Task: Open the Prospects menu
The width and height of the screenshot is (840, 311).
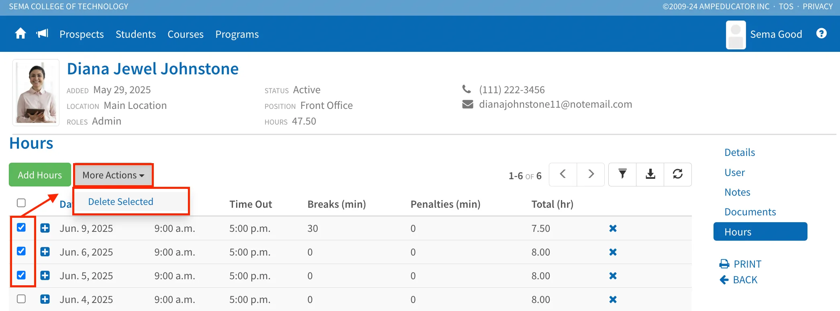Action: [82, 35]
